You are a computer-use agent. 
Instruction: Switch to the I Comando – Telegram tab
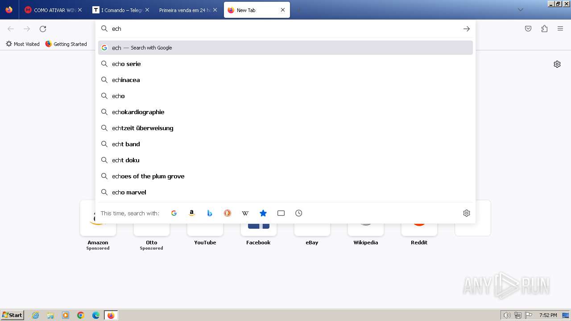[x=120, y=10]
